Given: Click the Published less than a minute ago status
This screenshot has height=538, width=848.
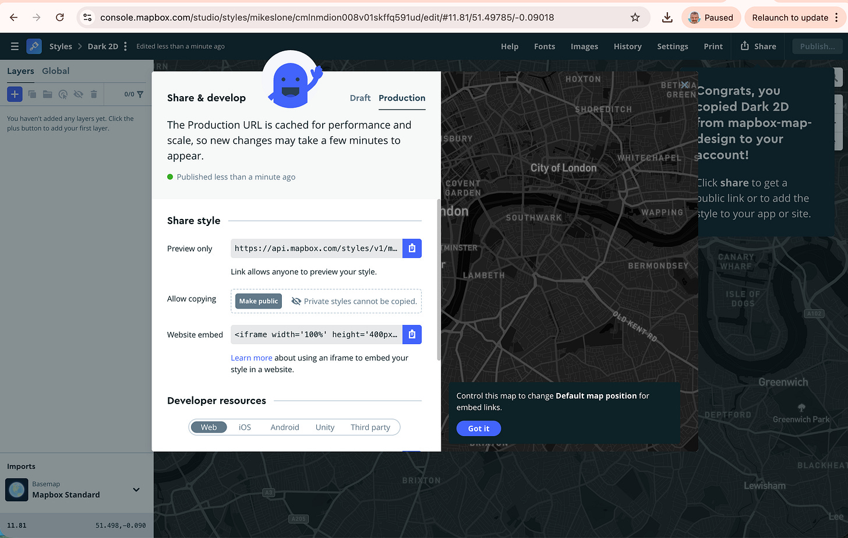Looking at the screenshot, I should click(x=231, y=177).
